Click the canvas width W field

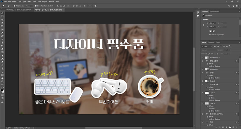[212, 23]
